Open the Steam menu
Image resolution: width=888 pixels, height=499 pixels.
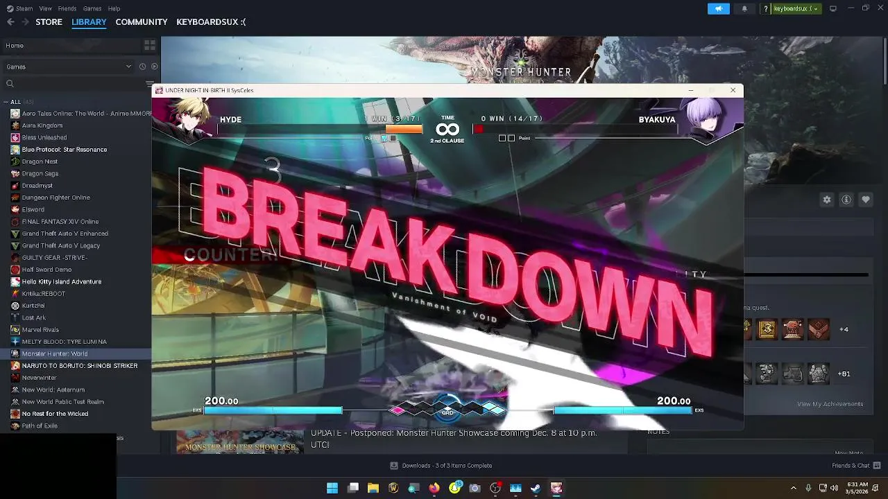[x=19, y=8]
